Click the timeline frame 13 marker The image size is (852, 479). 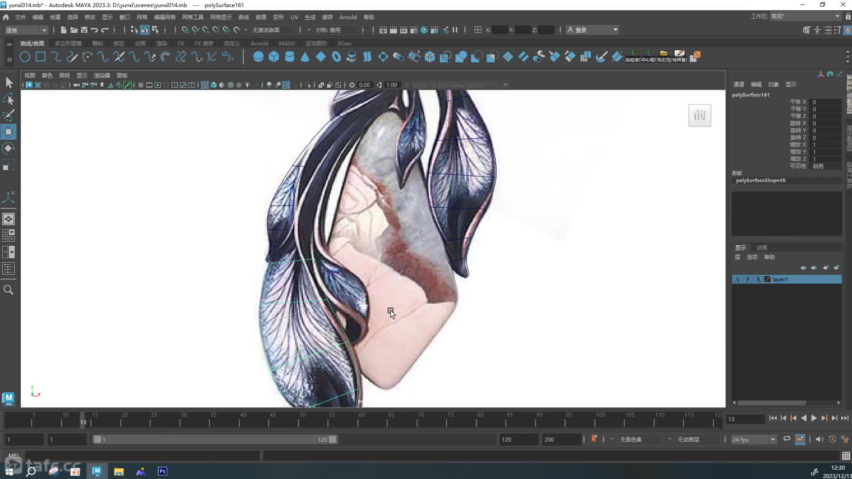click(83, 420)
